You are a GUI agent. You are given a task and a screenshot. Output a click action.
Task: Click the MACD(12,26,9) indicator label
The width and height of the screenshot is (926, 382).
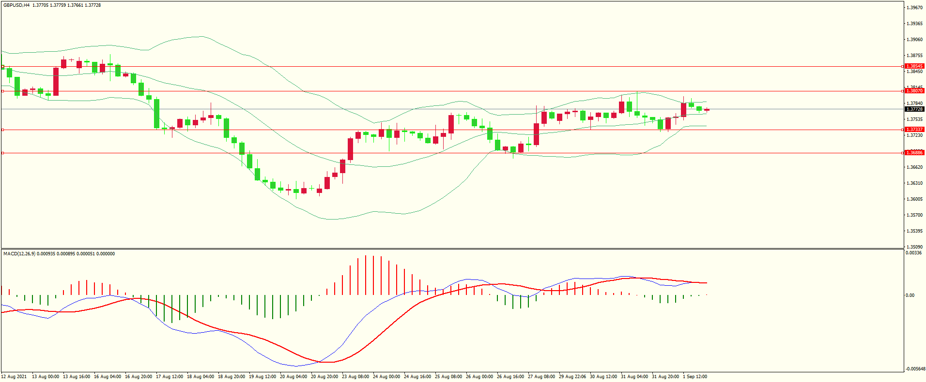click(19, 254)
